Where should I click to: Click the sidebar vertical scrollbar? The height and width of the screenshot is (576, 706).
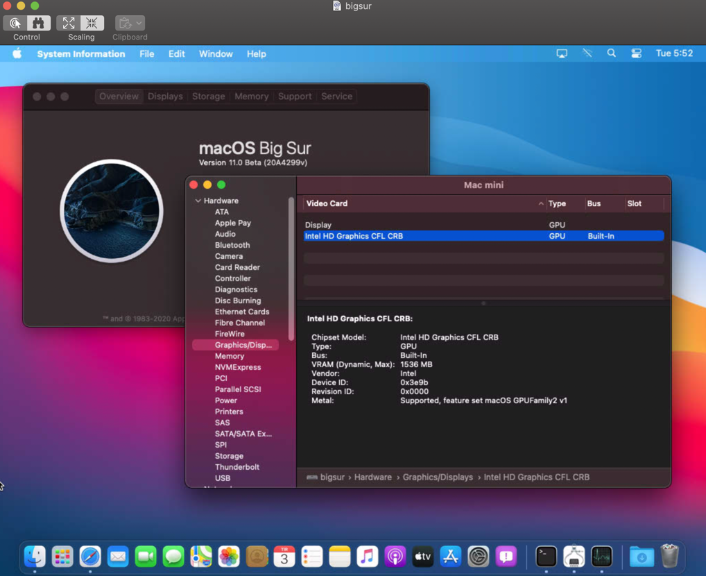pyautogui.click(x=291, y=269)
